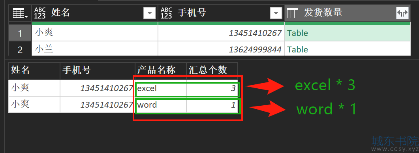
Task: Select row number 1
Action: 20,33
